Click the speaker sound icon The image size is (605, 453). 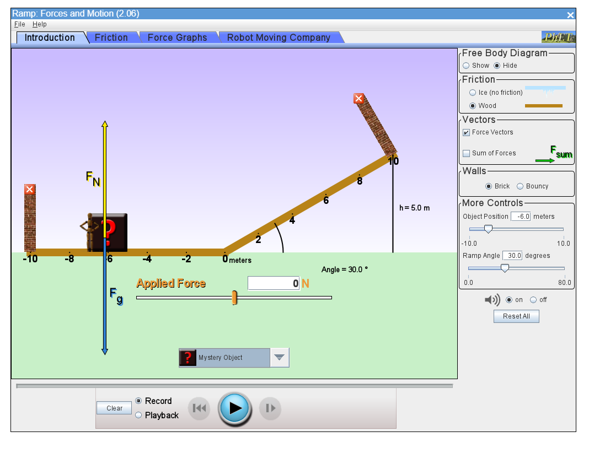[492, 300]
